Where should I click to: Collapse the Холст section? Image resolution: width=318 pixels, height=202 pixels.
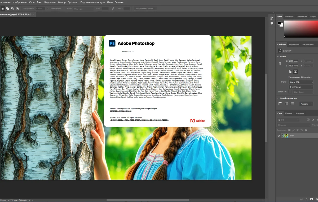(278, 57)
